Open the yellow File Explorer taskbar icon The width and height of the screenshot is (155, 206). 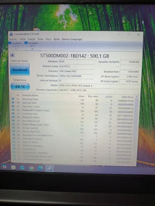(13, 167)
